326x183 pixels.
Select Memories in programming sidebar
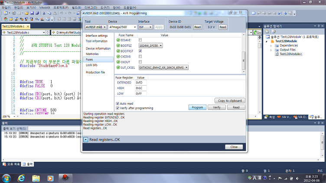click(92, 54)
